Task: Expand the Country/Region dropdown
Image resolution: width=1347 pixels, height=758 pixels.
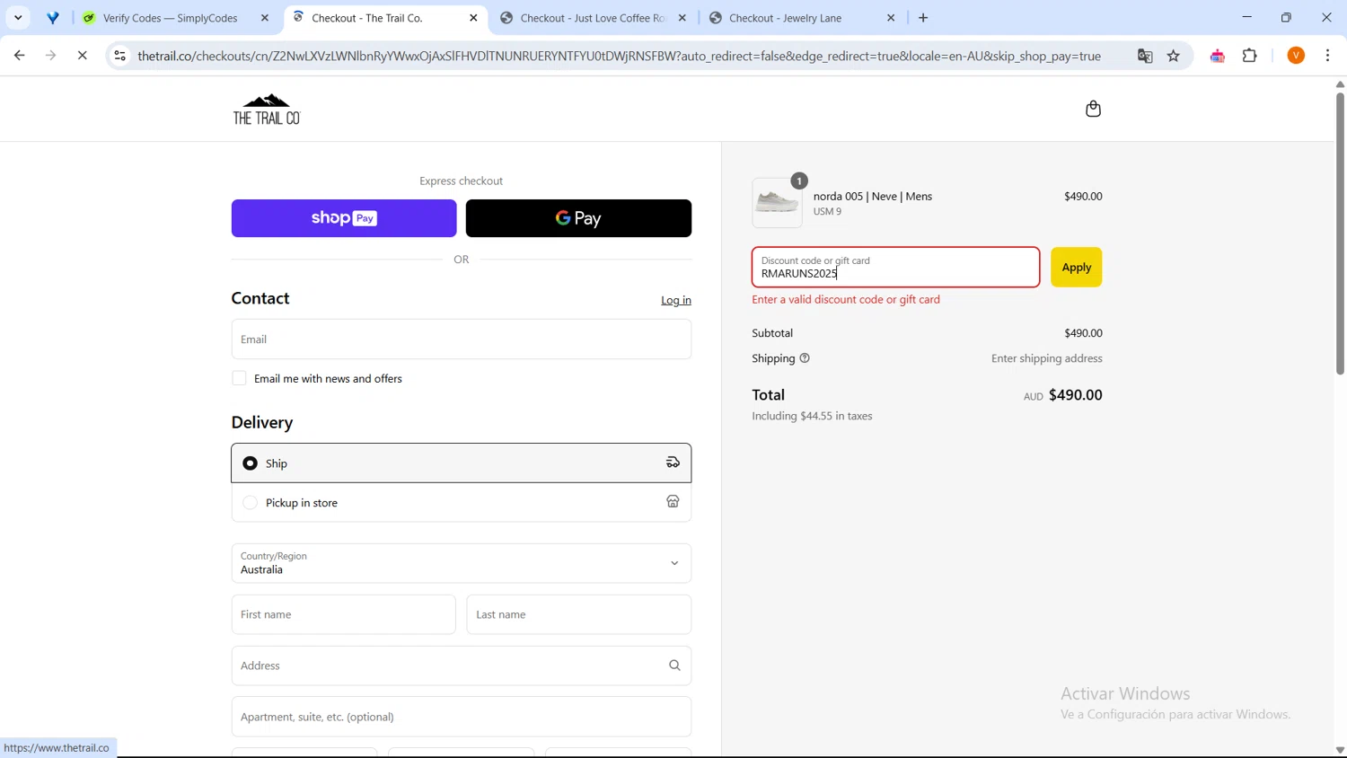Action: pos(462,563)
